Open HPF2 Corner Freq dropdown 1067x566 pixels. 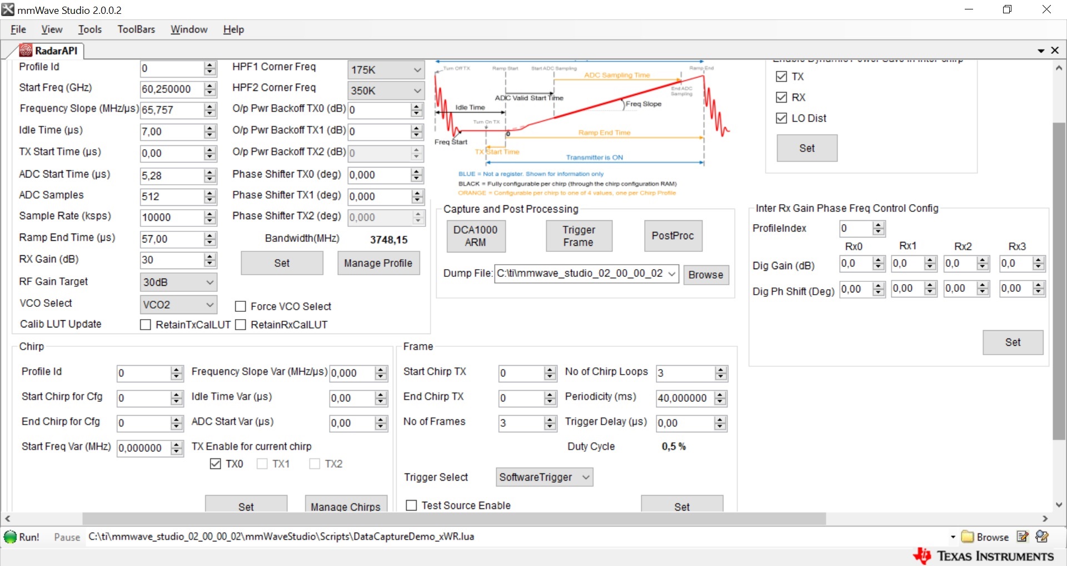(386, 90)
